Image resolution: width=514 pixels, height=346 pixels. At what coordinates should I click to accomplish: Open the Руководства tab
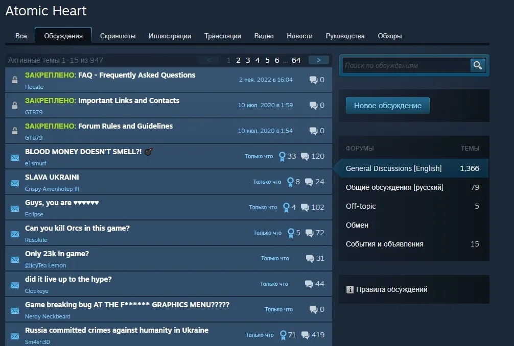(345, 36)
